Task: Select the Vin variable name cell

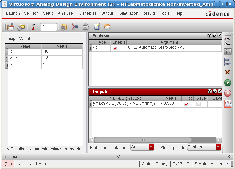Action: [x=24, y=65]
